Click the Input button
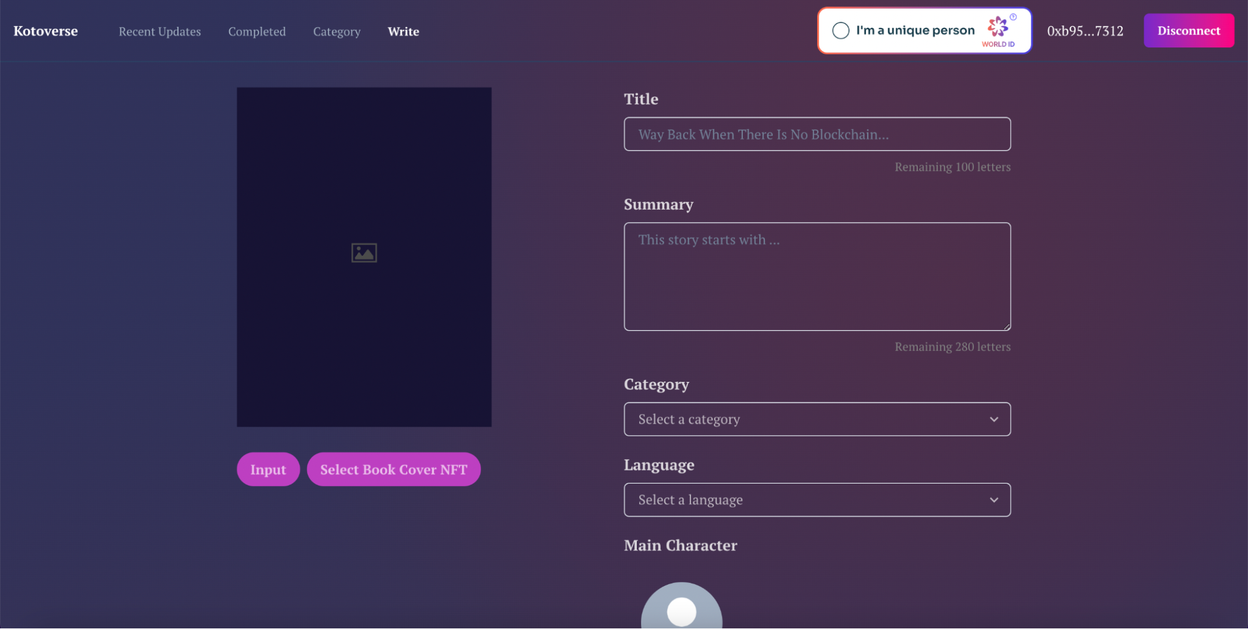 [268, 469]
